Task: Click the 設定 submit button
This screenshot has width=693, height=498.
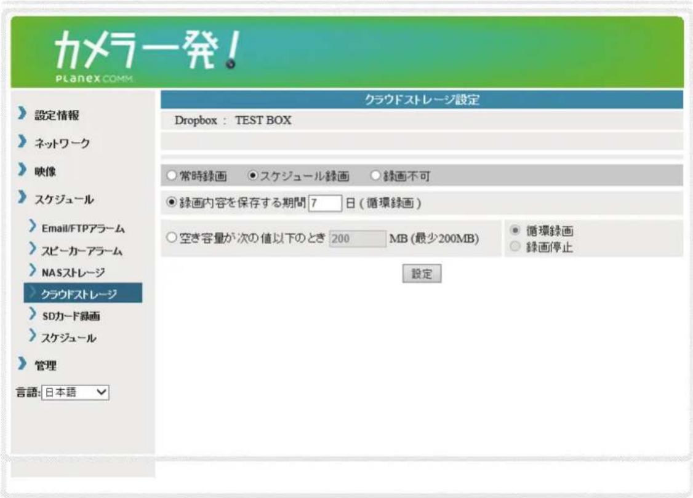Action: pos(422,274)
